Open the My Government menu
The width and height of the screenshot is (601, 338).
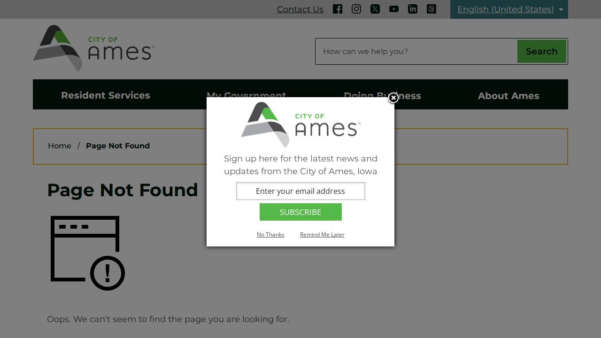coord(246,95)
